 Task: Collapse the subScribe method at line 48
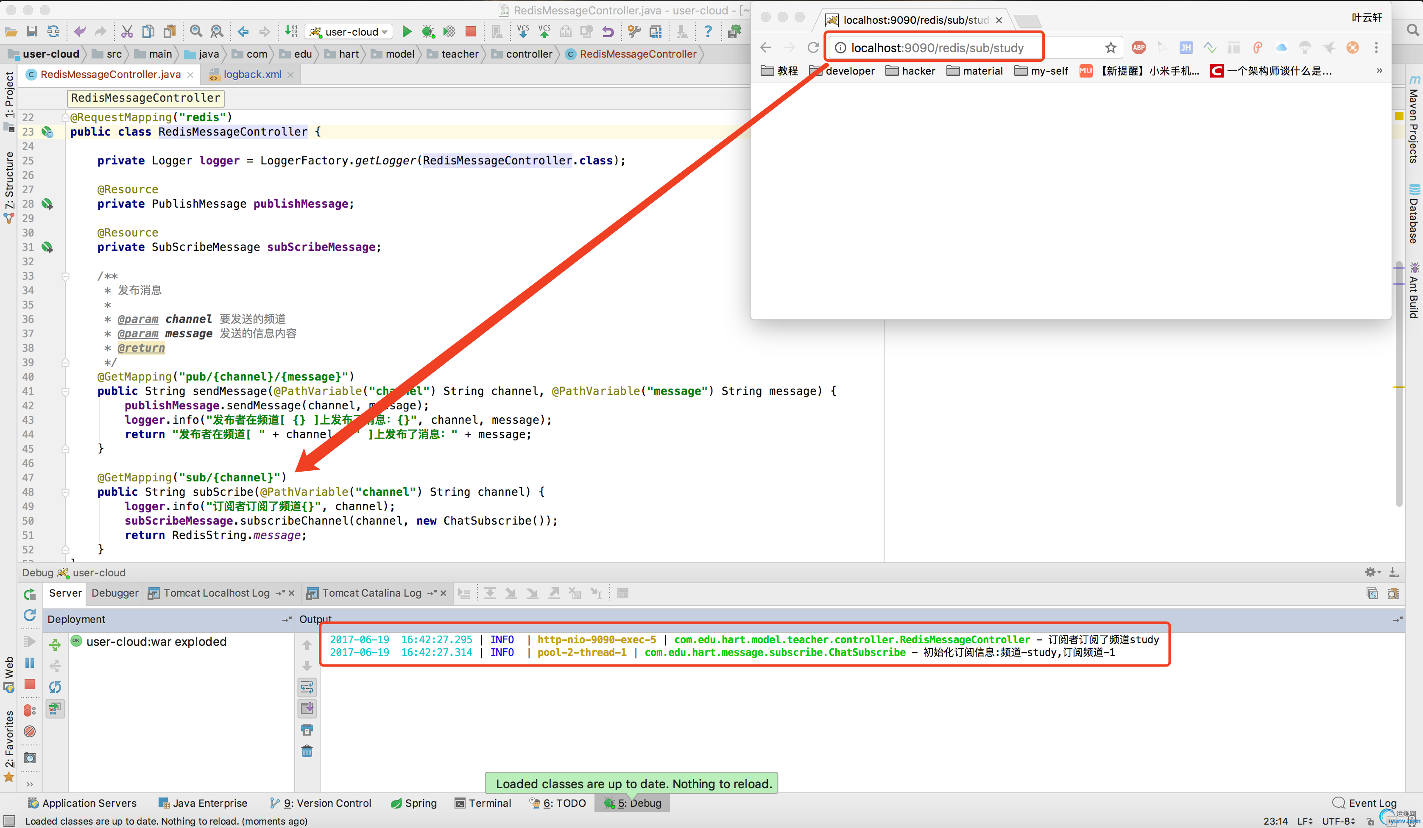point(65,492)
